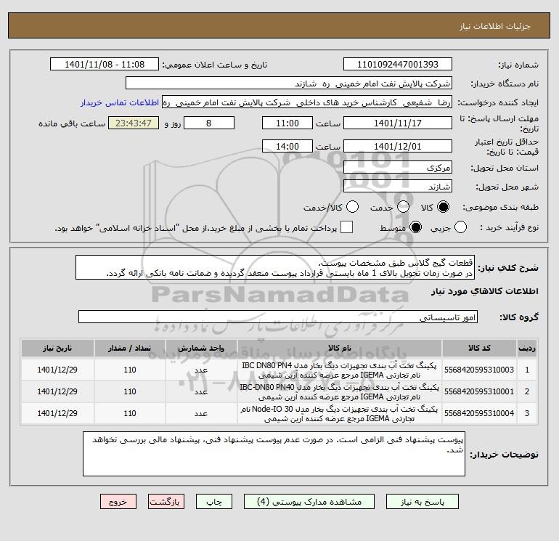Click the deadline time field 11:00

click(x=287, y=123)
